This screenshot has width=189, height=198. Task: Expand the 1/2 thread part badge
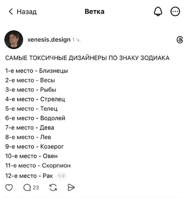click(61, 176)
